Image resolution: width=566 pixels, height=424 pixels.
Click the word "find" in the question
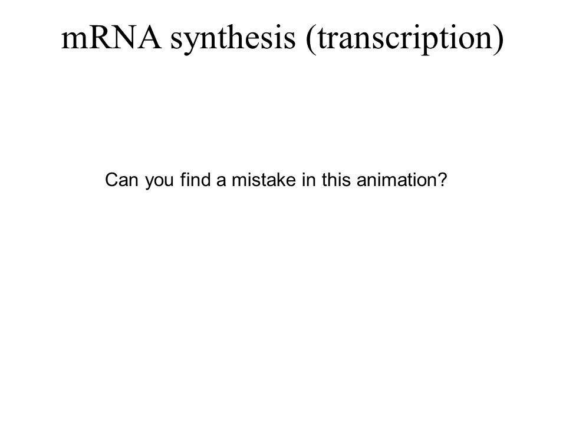pos(195,180)
